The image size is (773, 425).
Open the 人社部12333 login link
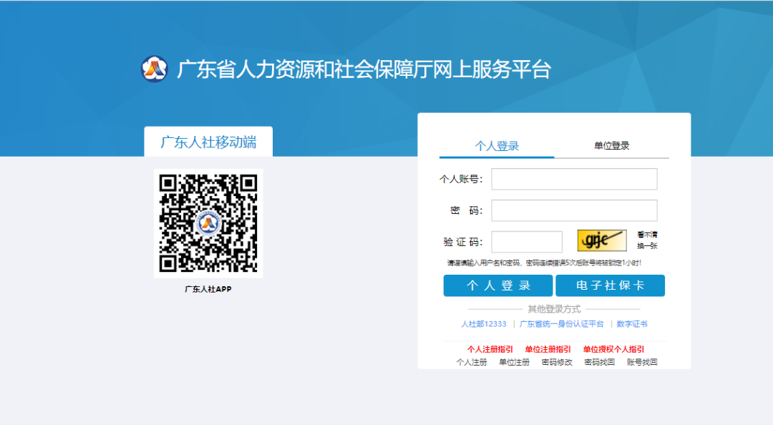click(x=484, y=324)
